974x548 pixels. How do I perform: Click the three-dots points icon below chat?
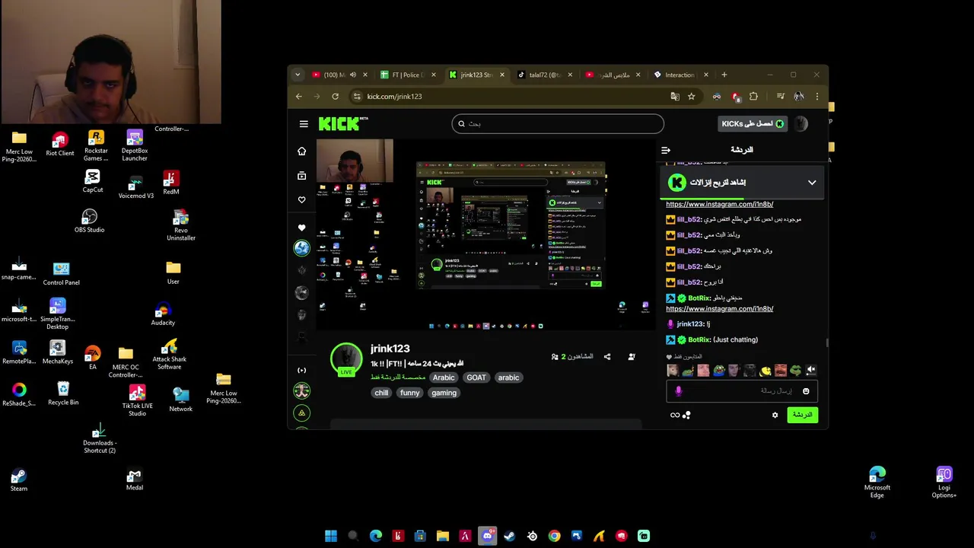pos(686,415)
